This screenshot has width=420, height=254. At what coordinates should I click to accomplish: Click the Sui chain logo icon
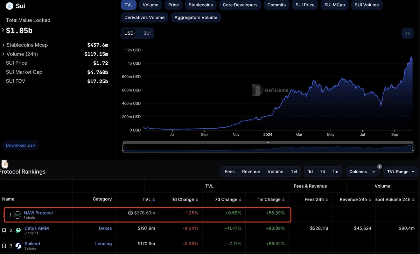pos(9,6)
